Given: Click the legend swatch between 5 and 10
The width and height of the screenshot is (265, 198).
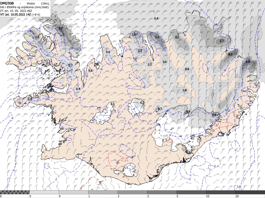Looking at the screenshot, I should [191, 192].
